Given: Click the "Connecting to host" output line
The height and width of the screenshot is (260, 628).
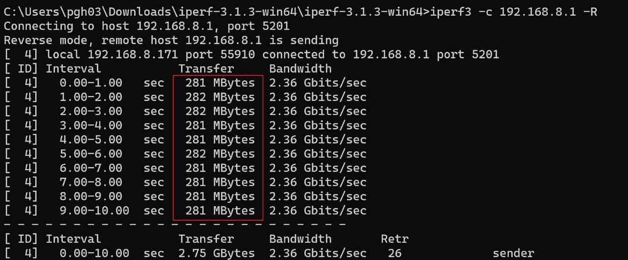Looking at the screenshot, I should [x=146, y=26].
